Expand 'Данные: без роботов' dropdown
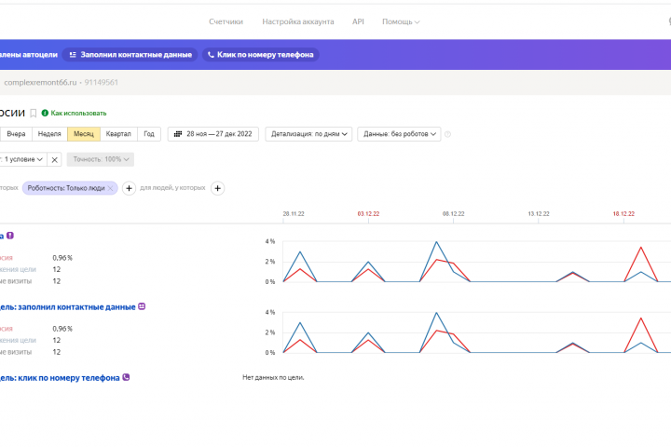This screenshot has height=447, width=671. pyautogui.click(x=399, y=134)
